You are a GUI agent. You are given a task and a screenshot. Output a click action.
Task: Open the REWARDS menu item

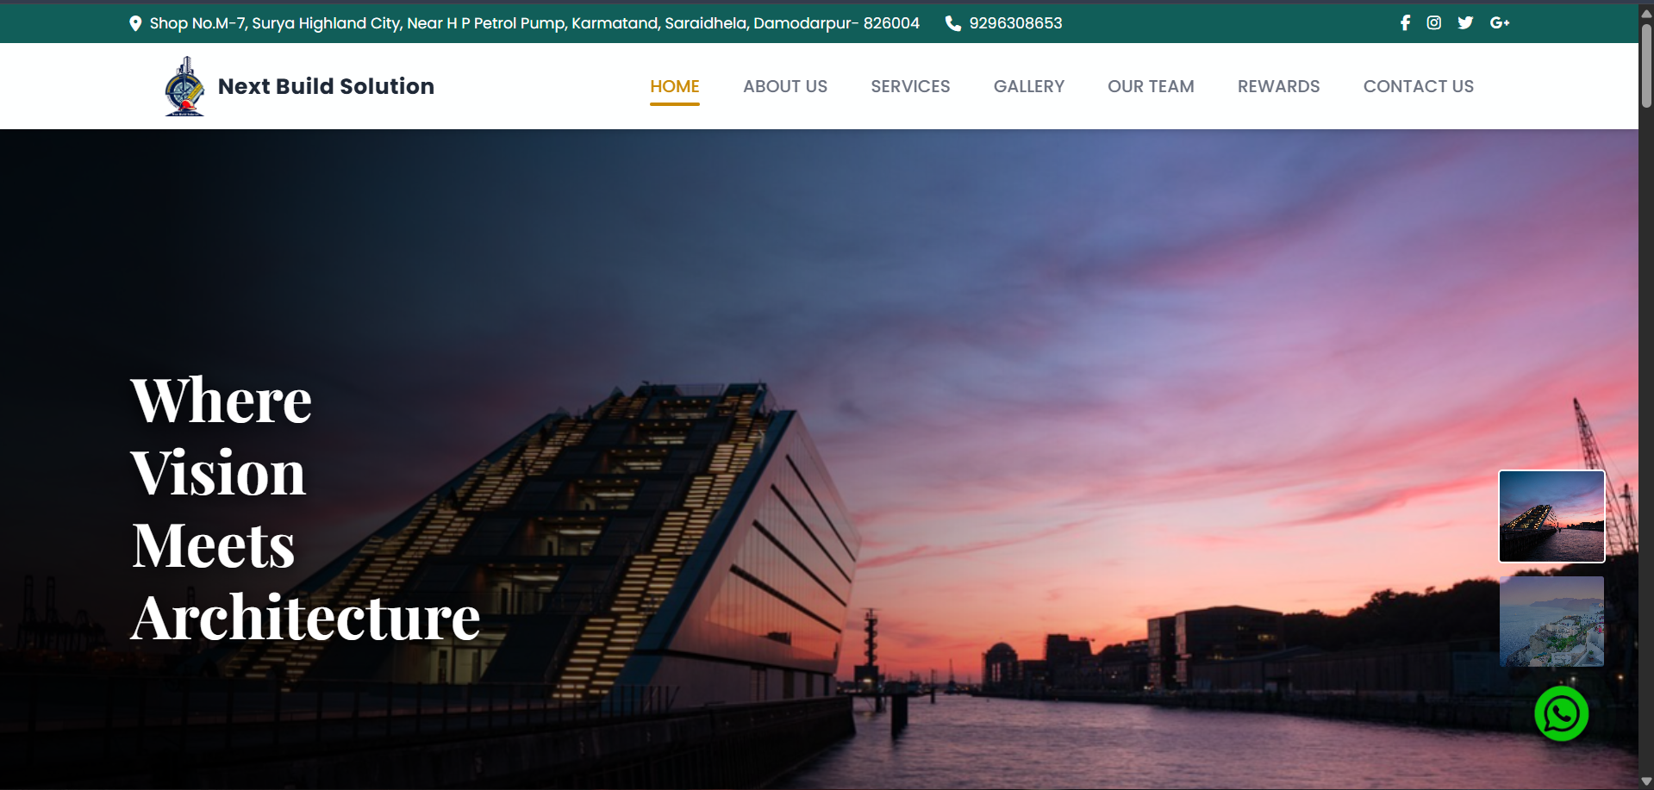click(1278, 86)
